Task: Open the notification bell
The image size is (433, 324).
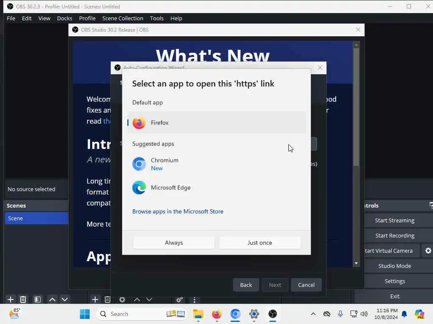Action: [x=404, y=314]
